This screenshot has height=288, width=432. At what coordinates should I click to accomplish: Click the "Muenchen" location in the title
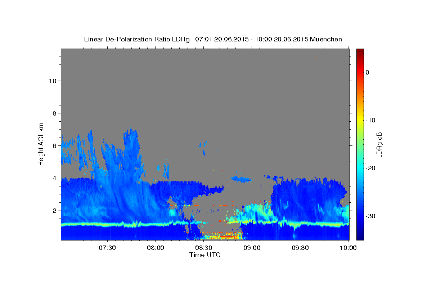click(x=326, y=39)
